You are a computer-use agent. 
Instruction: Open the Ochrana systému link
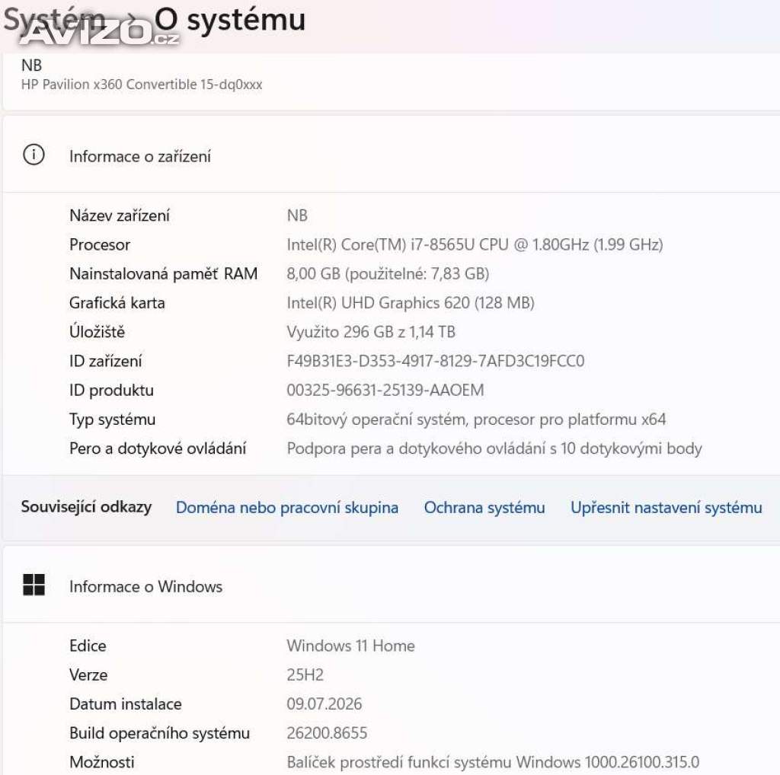click(484, 508)
